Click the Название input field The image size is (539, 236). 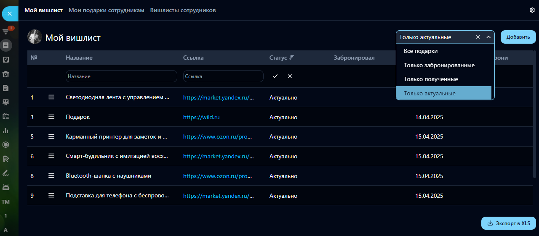(x=121, y=76)
